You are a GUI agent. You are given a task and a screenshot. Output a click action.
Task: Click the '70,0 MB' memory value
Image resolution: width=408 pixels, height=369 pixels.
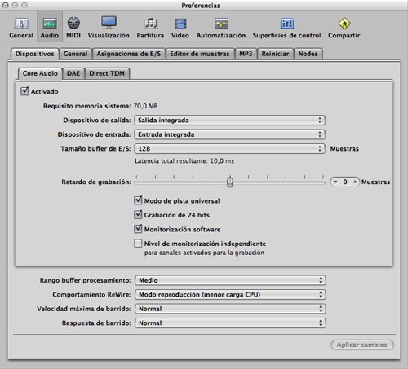[145, 106]
